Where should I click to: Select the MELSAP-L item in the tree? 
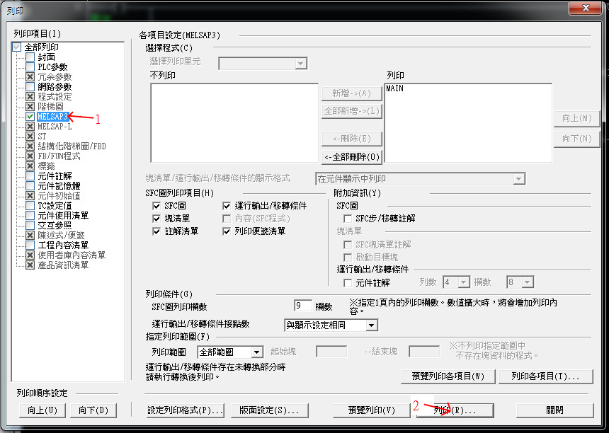54,126
